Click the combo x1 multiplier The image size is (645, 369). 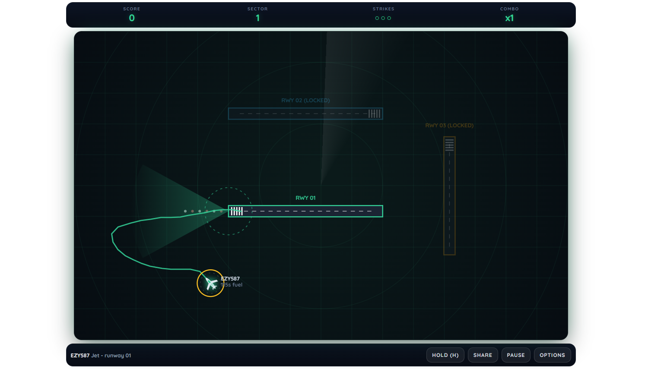pos(509,18)
